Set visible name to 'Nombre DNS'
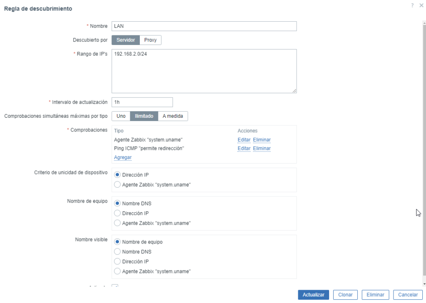426x303 pixels. 117,251
